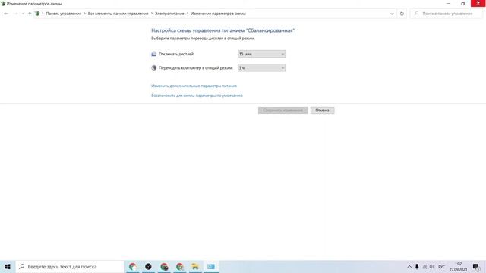This screenshot has height=273, width=486.
Task: Show hidden tray icons chevron
Action: coord(409,267)
